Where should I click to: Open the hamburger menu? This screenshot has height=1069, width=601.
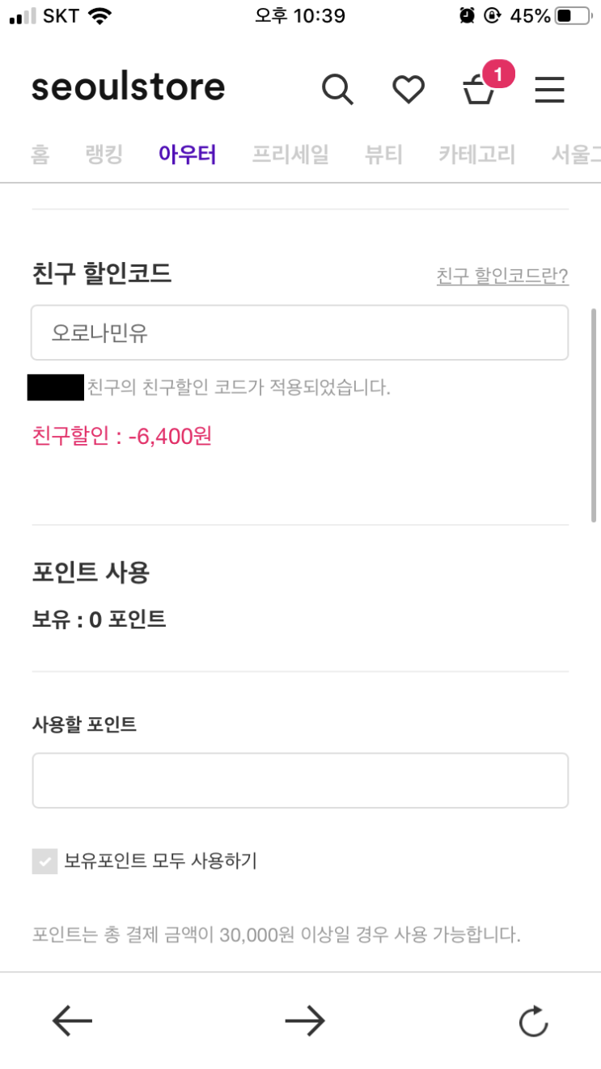tap(549, 89)
